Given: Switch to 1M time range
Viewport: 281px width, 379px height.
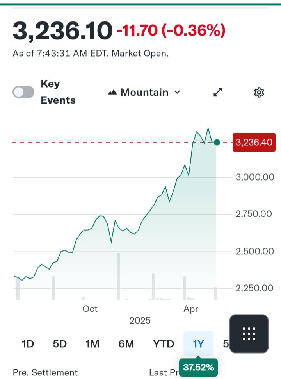Looking at the screenshot, I should (92, 344).
